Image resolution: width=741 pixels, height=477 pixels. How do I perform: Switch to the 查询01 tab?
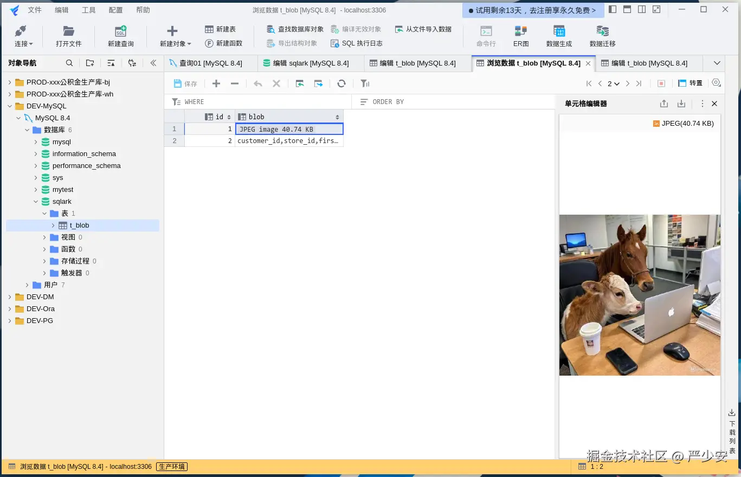point(210,63)
